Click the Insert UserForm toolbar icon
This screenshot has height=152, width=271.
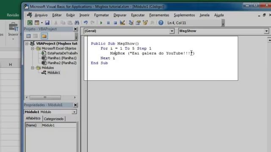pos(37,22)
